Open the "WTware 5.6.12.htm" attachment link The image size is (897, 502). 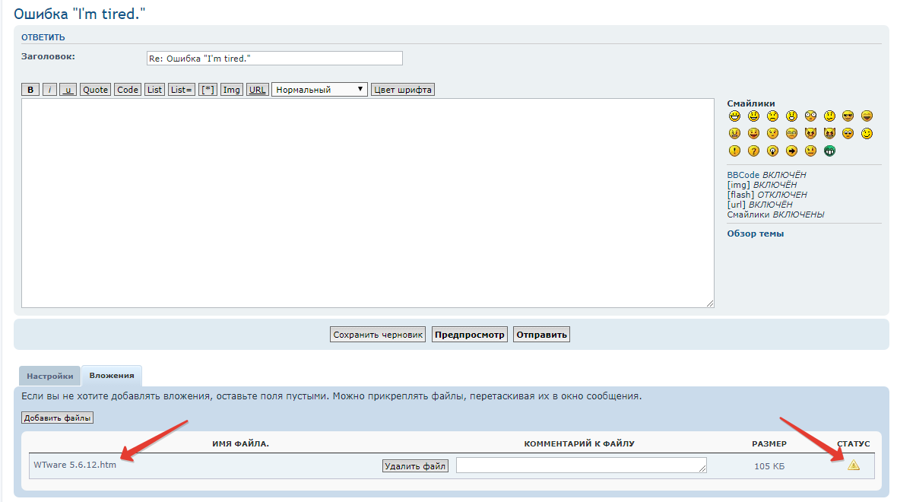[x=74, y=465]
